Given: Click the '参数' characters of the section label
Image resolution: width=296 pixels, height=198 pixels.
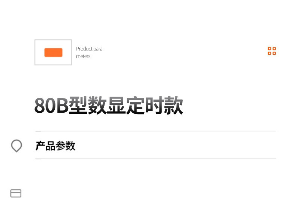Looking at the screenshot, I should tap(65, 146).
